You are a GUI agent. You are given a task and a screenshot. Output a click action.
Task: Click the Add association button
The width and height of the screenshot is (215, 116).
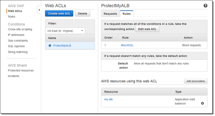click(x=196, y=81)
